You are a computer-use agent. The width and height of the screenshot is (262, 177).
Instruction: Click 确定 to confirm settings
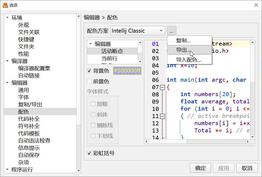pyautogui.click(x=200, y=168)
